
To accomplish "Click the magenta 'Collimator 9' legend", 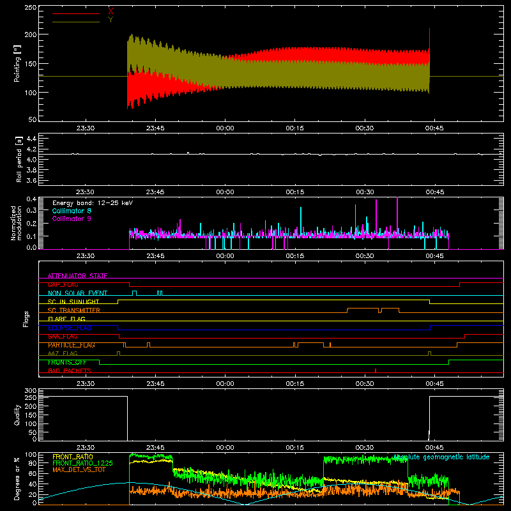I will tap(72, 218).
